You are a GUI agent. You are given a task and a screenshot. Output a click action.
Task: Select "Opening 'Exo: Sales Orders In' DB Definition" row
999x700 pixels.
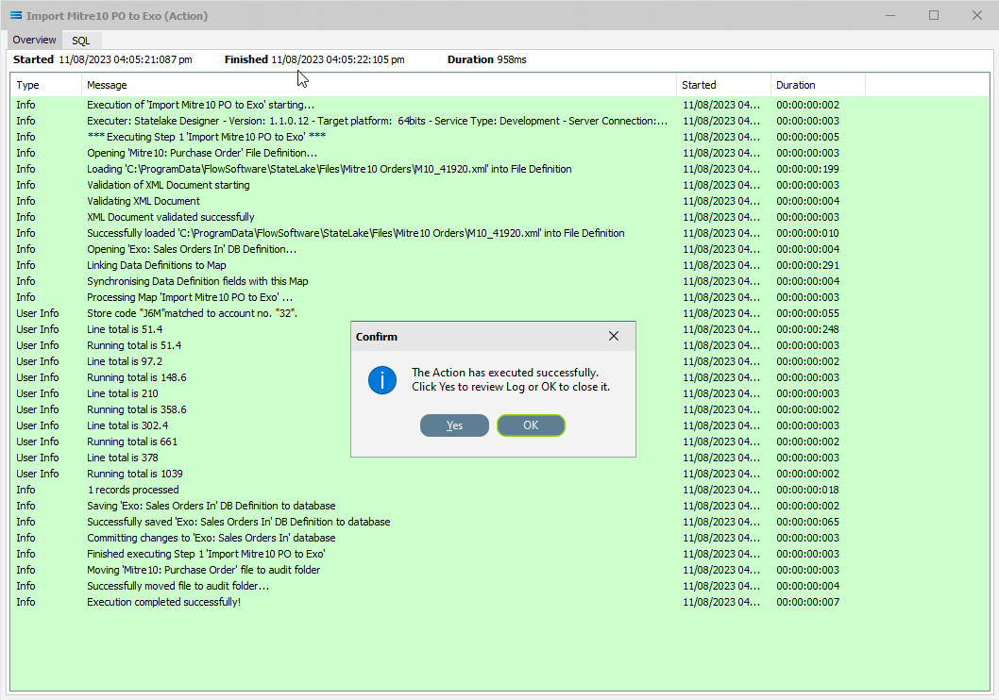coord(499,249)
